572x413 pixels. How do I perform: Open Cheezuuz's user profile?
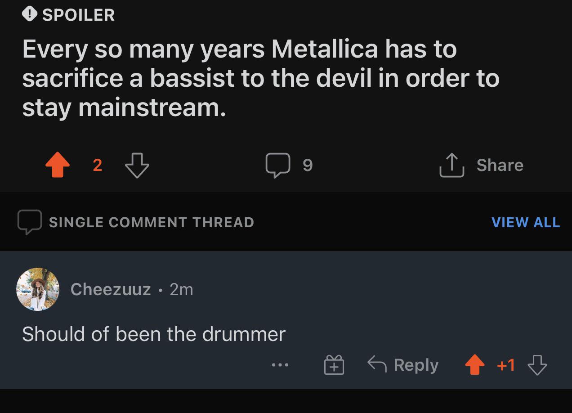(x=111, y=289)
